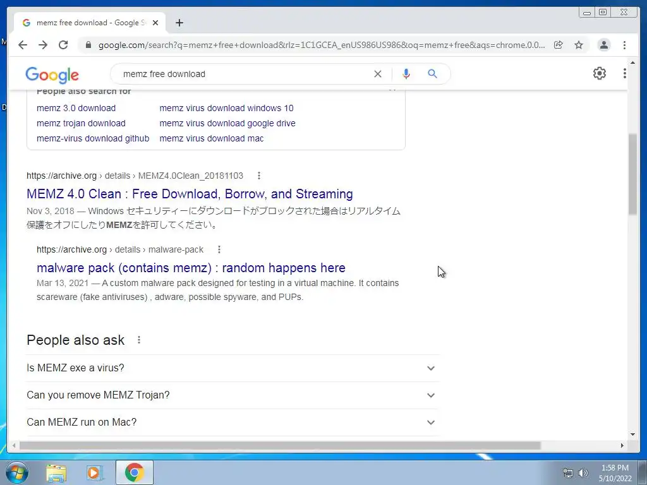647x485 pixels.
Task: Start voice search with microphone
Action: click(x=406, y=74)
